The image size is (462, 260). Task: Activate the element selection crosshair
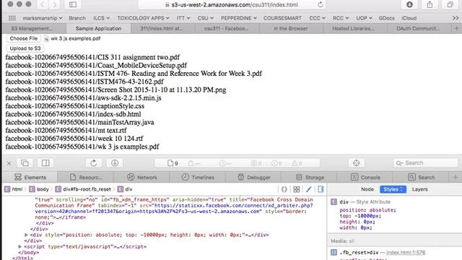[x=356, y=163]
